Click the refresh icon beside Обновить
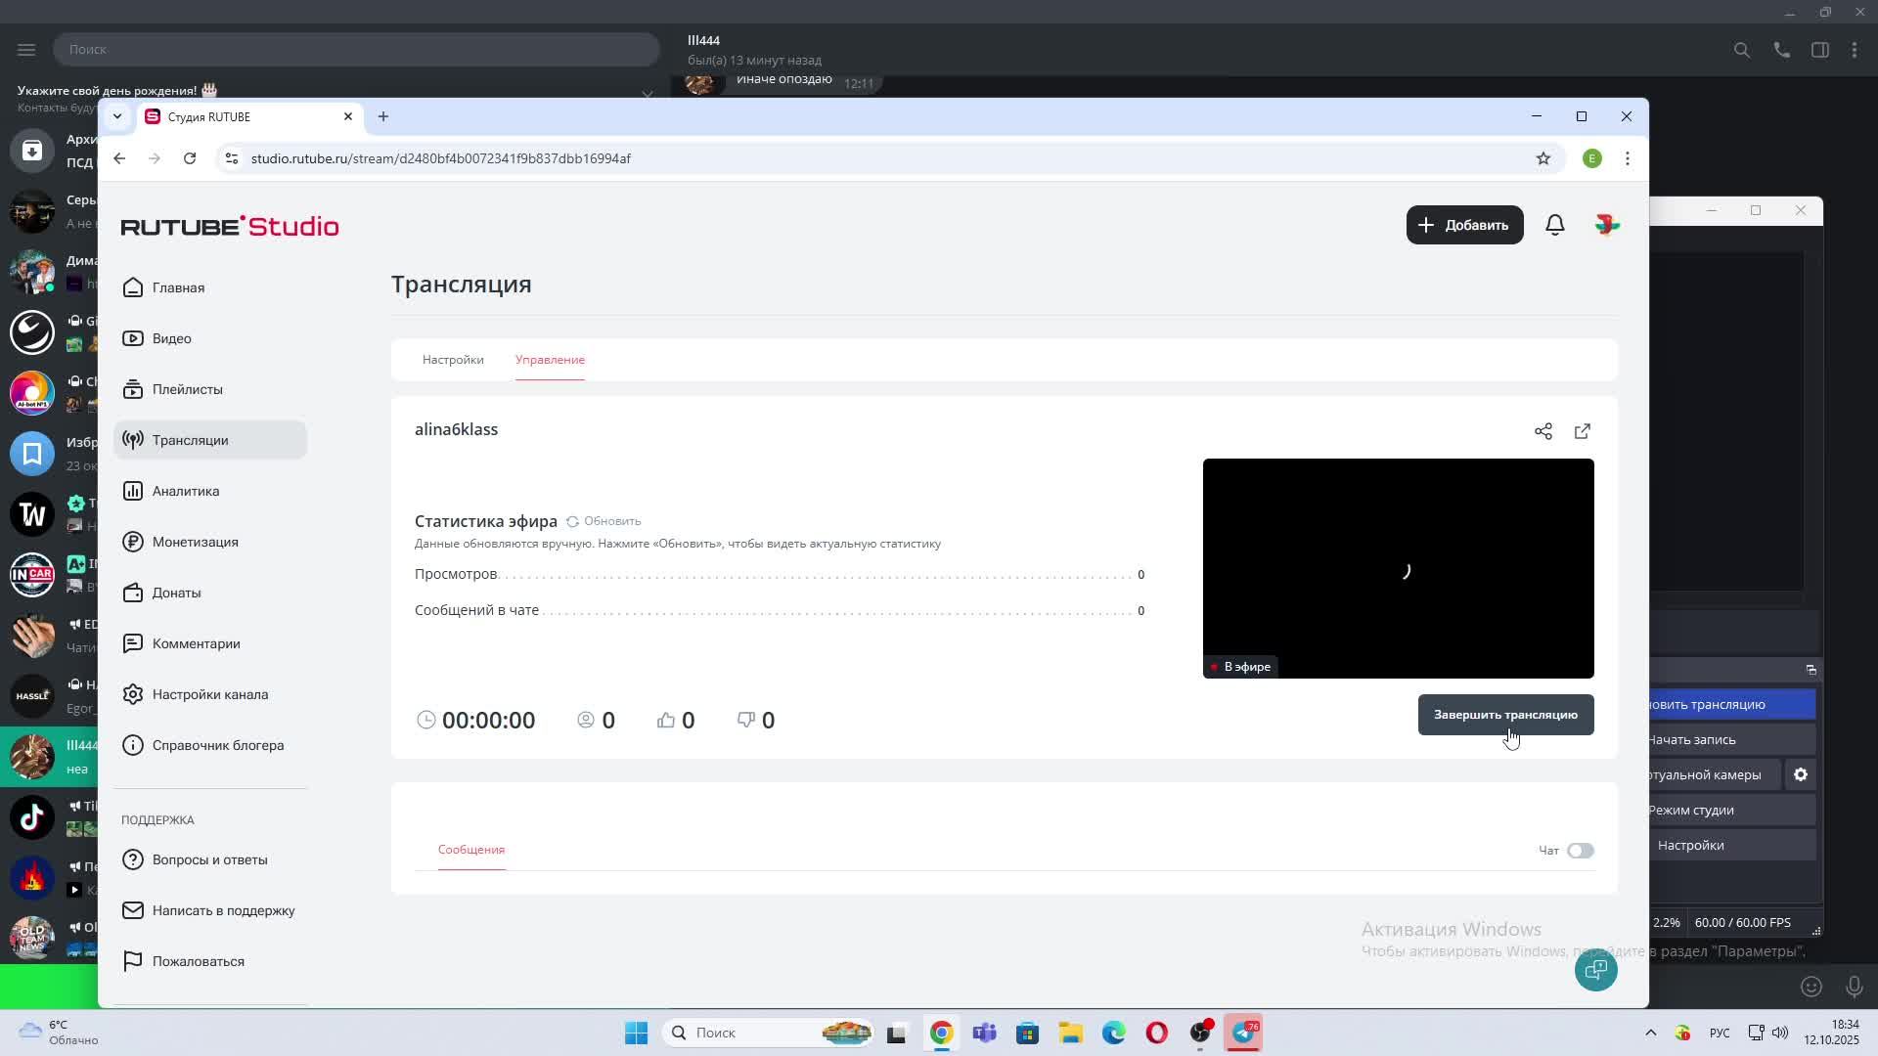Viewport: 1878px width, 1056px height. pyautogui.click(x=572, y=521)
